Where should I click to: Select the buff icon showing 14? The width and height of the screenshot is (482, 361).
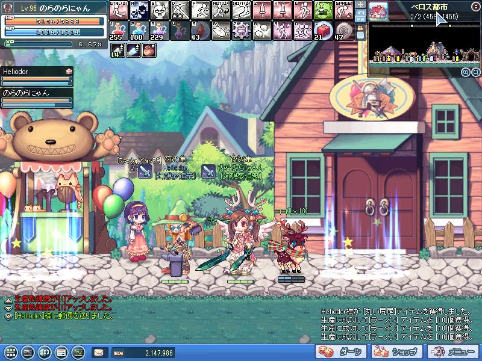(117, 50)
